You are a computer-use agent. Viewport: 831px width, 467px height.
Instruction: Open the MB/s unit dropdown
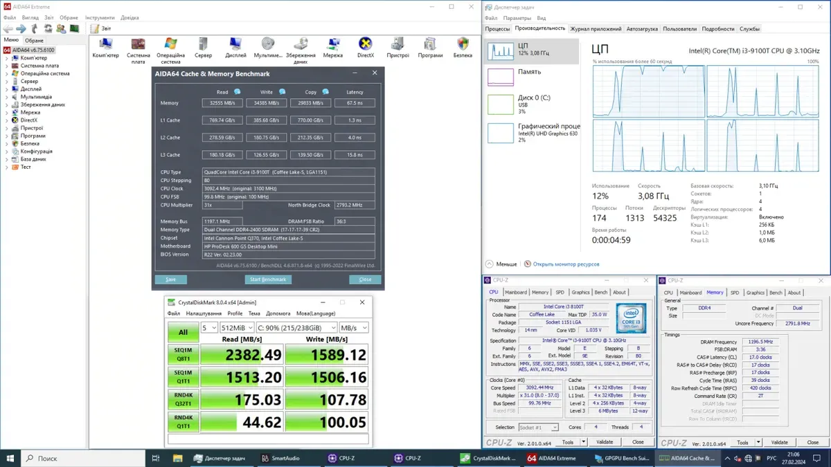353,328
